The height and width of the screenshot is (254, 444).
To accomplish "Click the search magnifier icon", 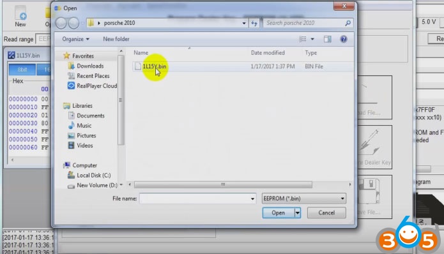I will tap(348, 23).
